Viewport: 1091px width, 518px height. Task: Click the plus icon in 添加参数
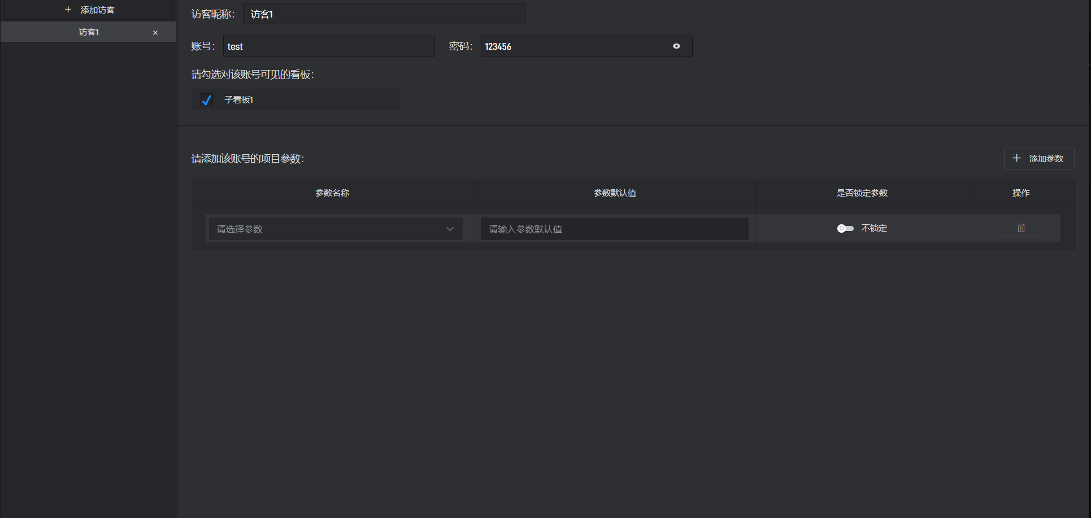coord(1016,158)
